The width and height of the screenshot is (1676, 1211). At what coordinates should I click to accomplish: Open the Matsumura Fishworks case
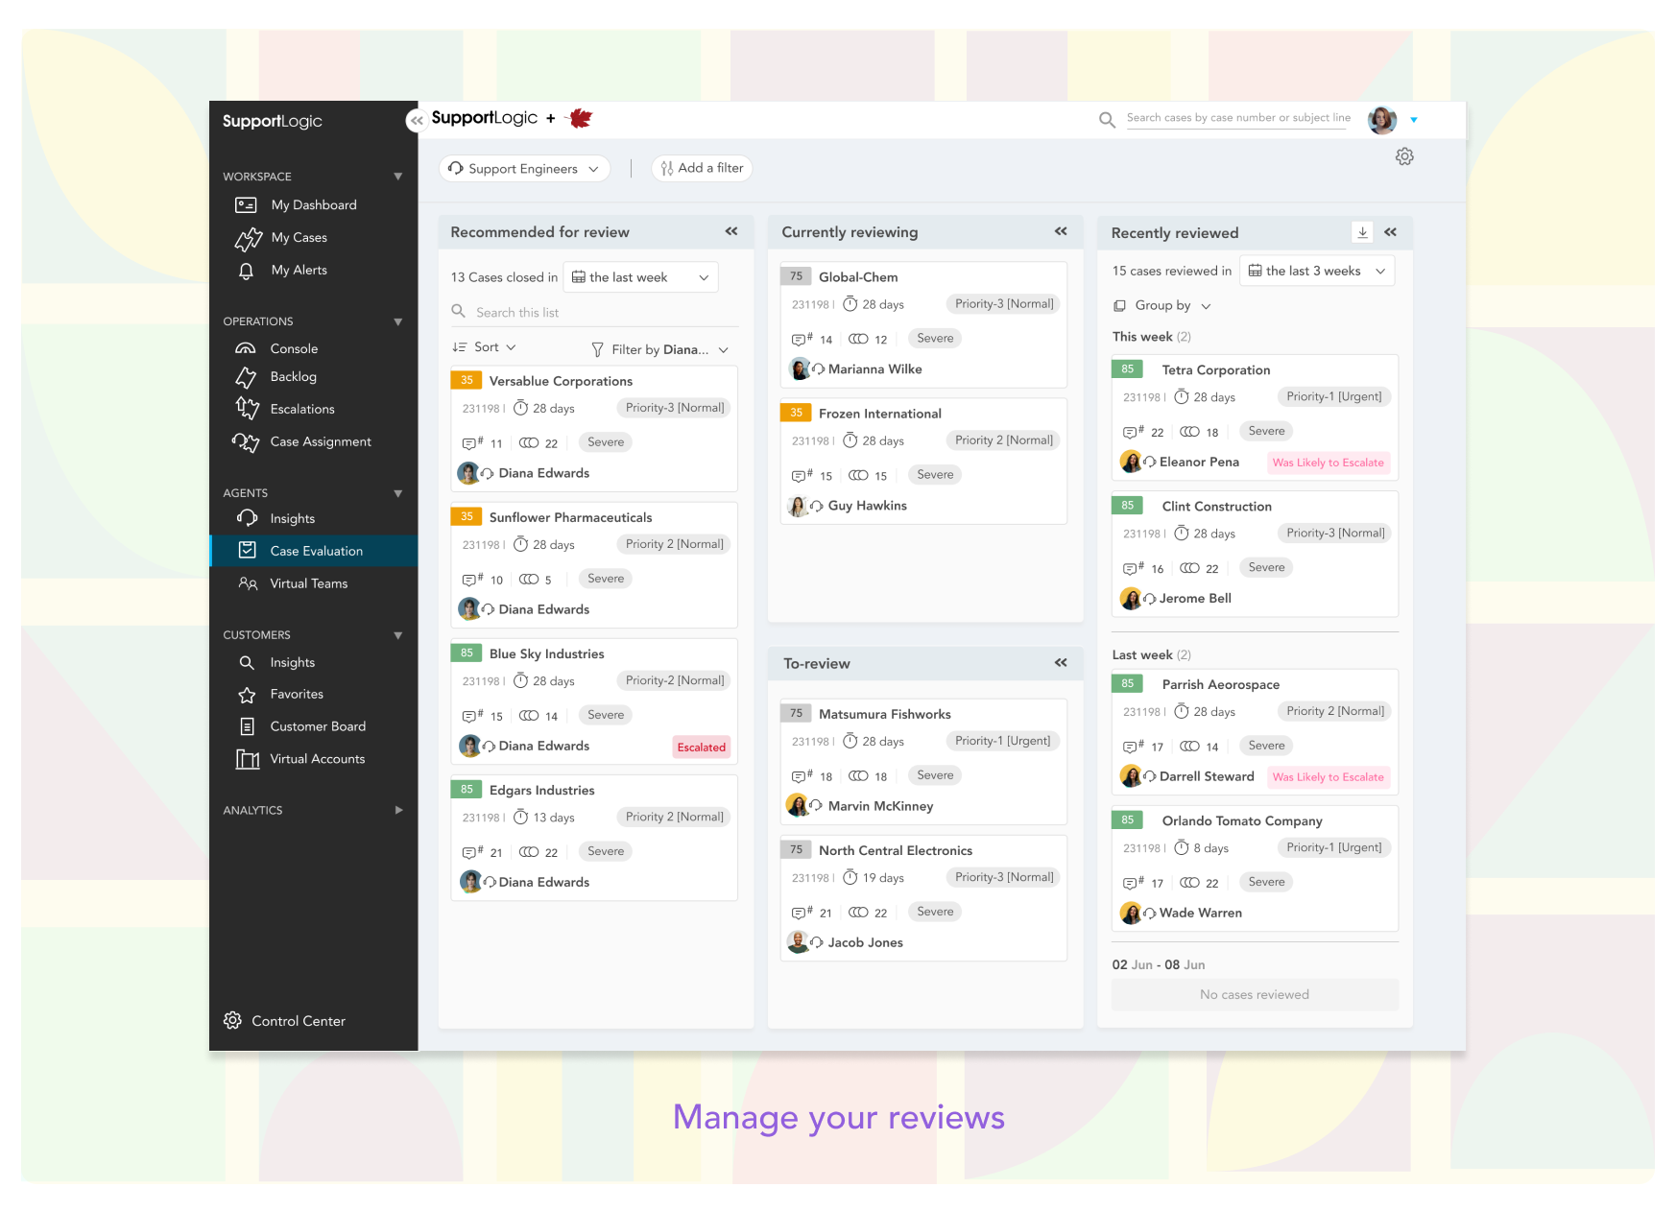coord(923,762)
